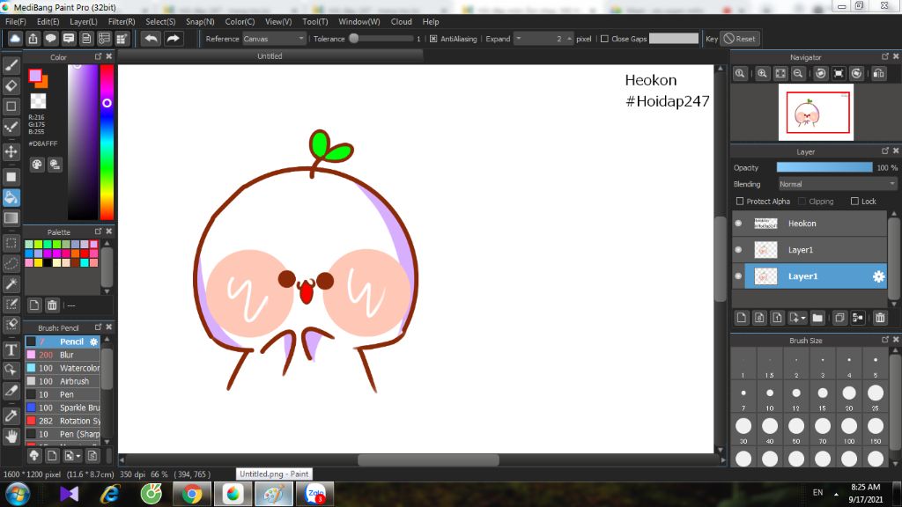Zoom out using the Navigator minus magnifier
The height and width of the screenshot is (507, 902).
pos(798,74)
